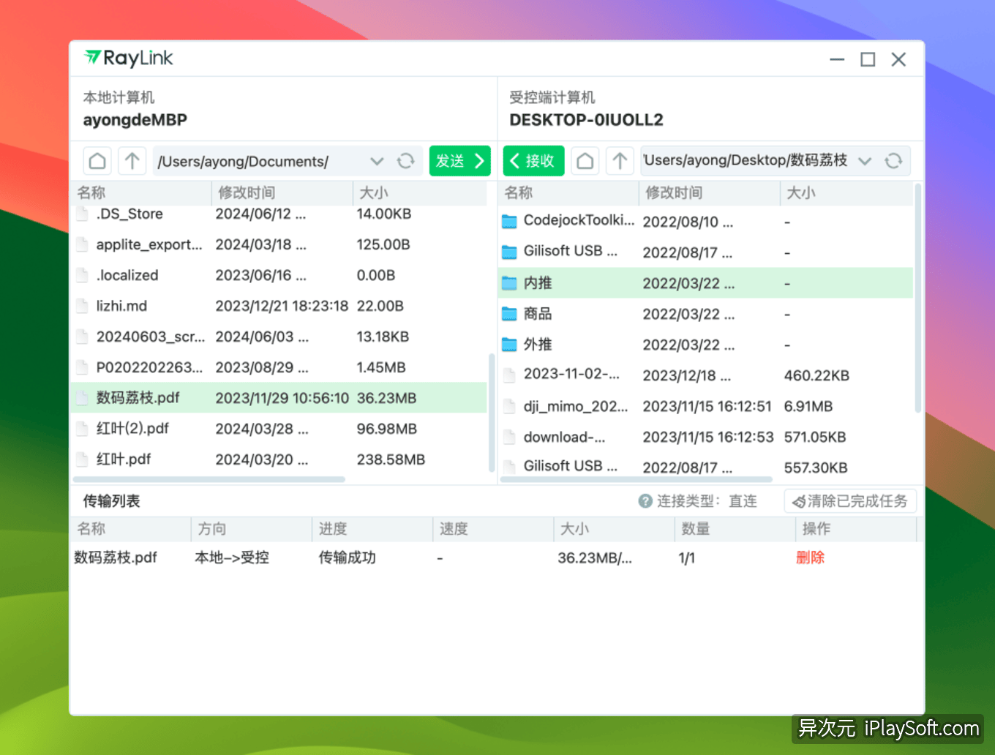Click the remote panel home icon

click(x=585, y=161)
